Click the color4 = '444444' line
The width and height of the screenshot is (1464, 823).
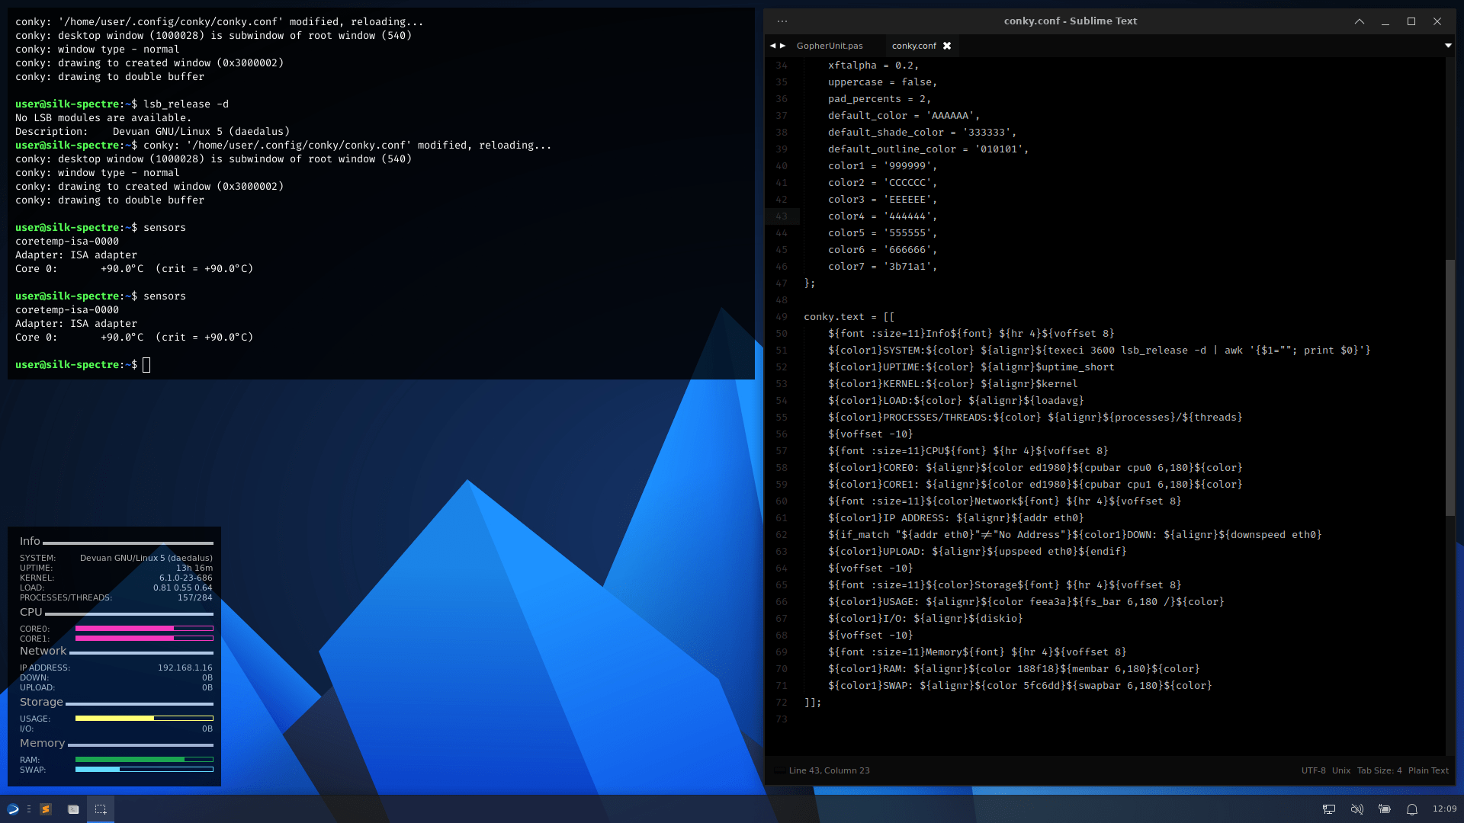[882, 216]
